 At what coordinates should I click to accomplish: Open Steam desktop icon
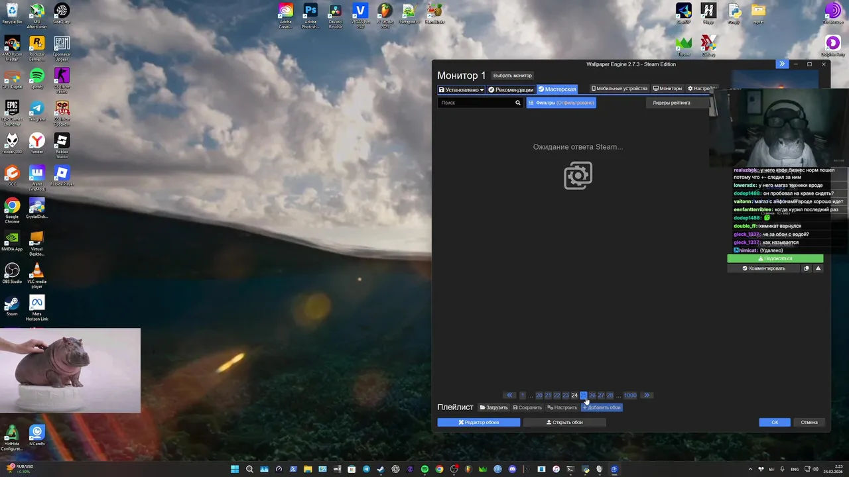[x=12, y=305]
